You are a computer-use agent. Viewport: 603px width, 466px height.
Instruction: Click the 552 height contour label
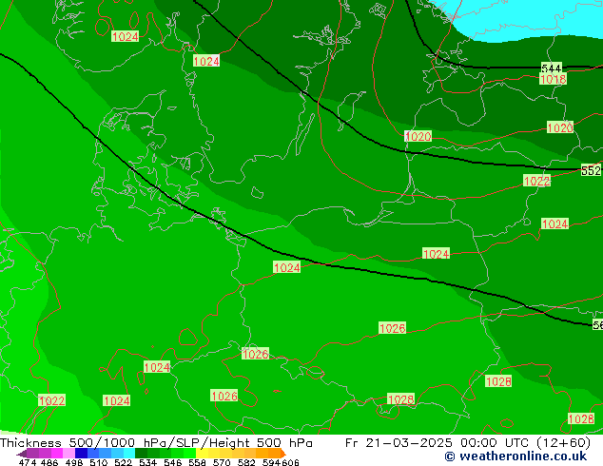tap(591, 170)
